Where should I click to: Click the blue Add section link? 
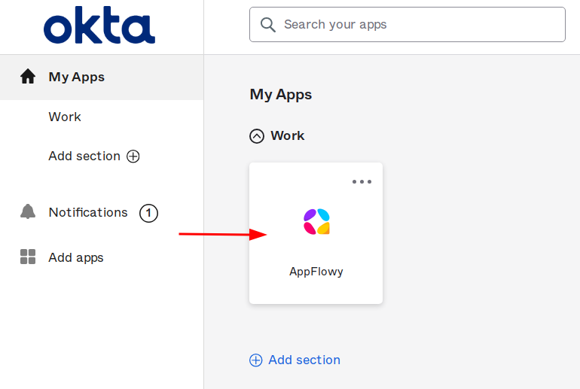click(304, 360)
